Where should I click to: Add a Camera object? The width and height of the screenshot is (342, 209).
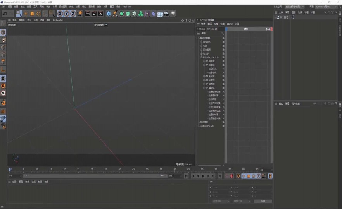coord(167,14)
